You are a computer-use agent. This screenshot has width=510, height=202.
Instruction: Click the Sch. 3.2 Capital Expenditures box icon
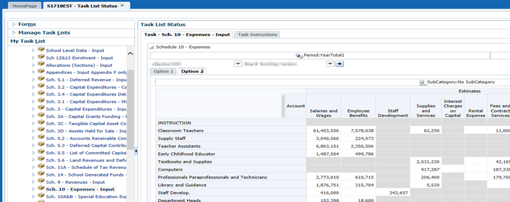41,86
